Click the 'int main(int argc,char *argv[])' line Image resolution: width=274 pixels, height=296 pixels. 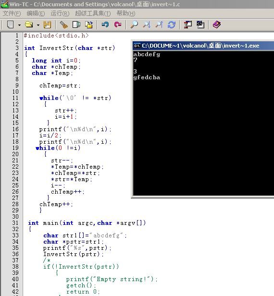(87, 223)
